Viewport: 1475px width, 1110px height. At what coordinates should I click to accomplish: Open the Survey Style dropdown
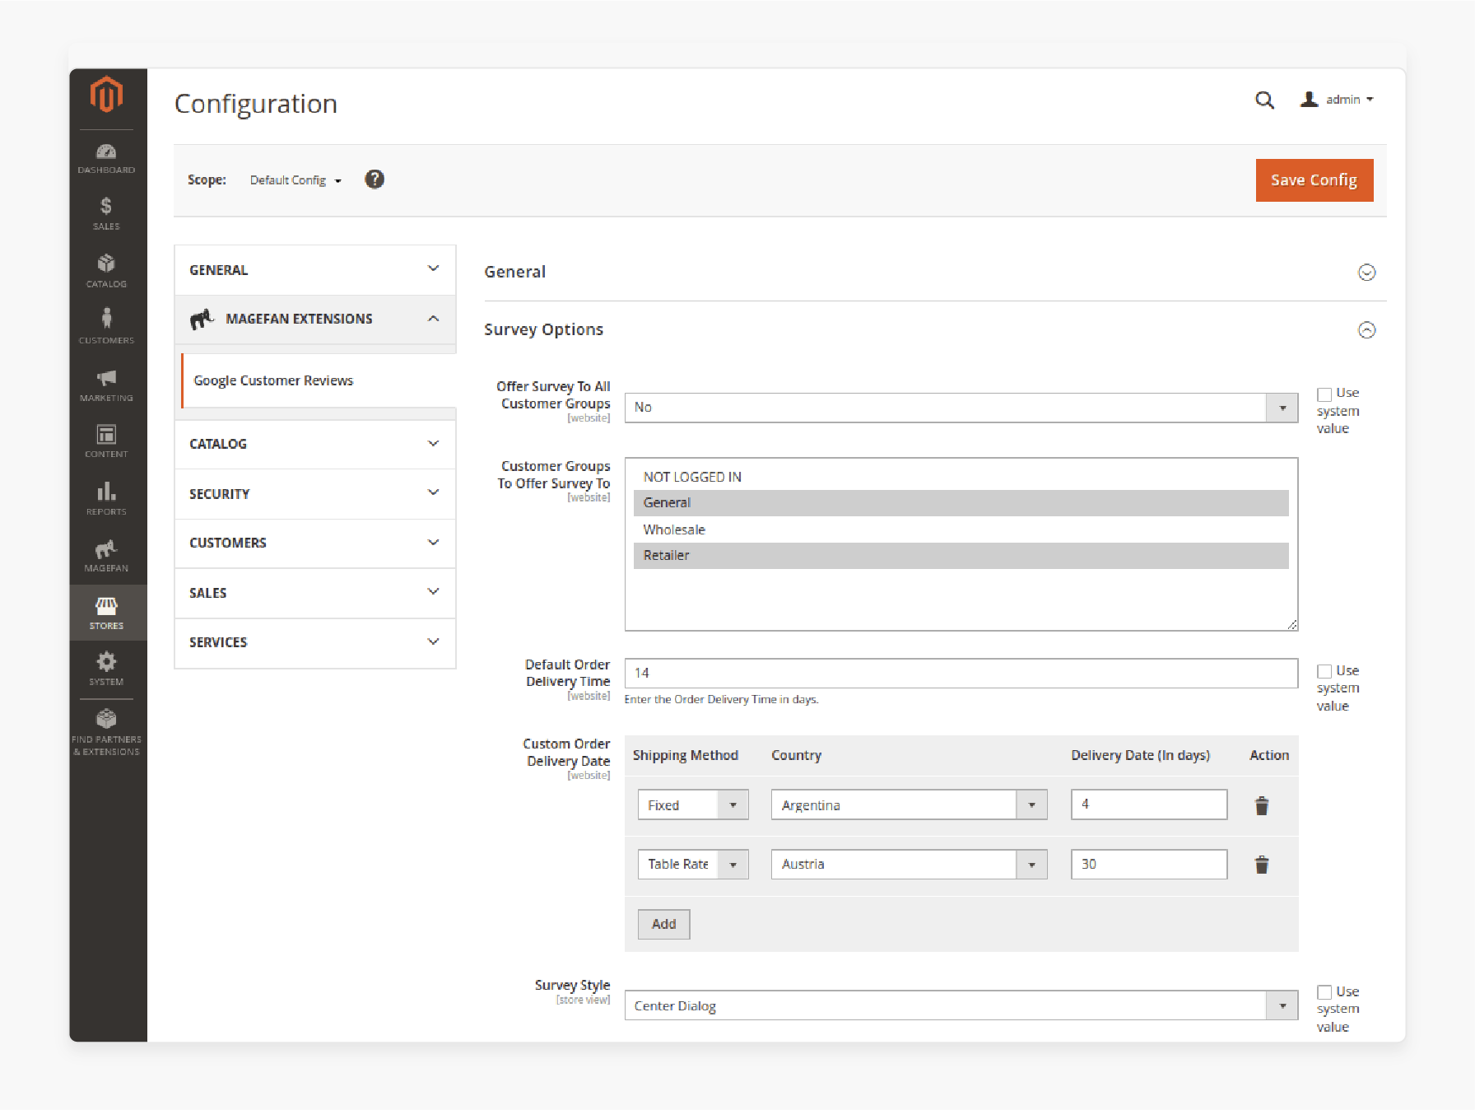[x=961, y=1005]
